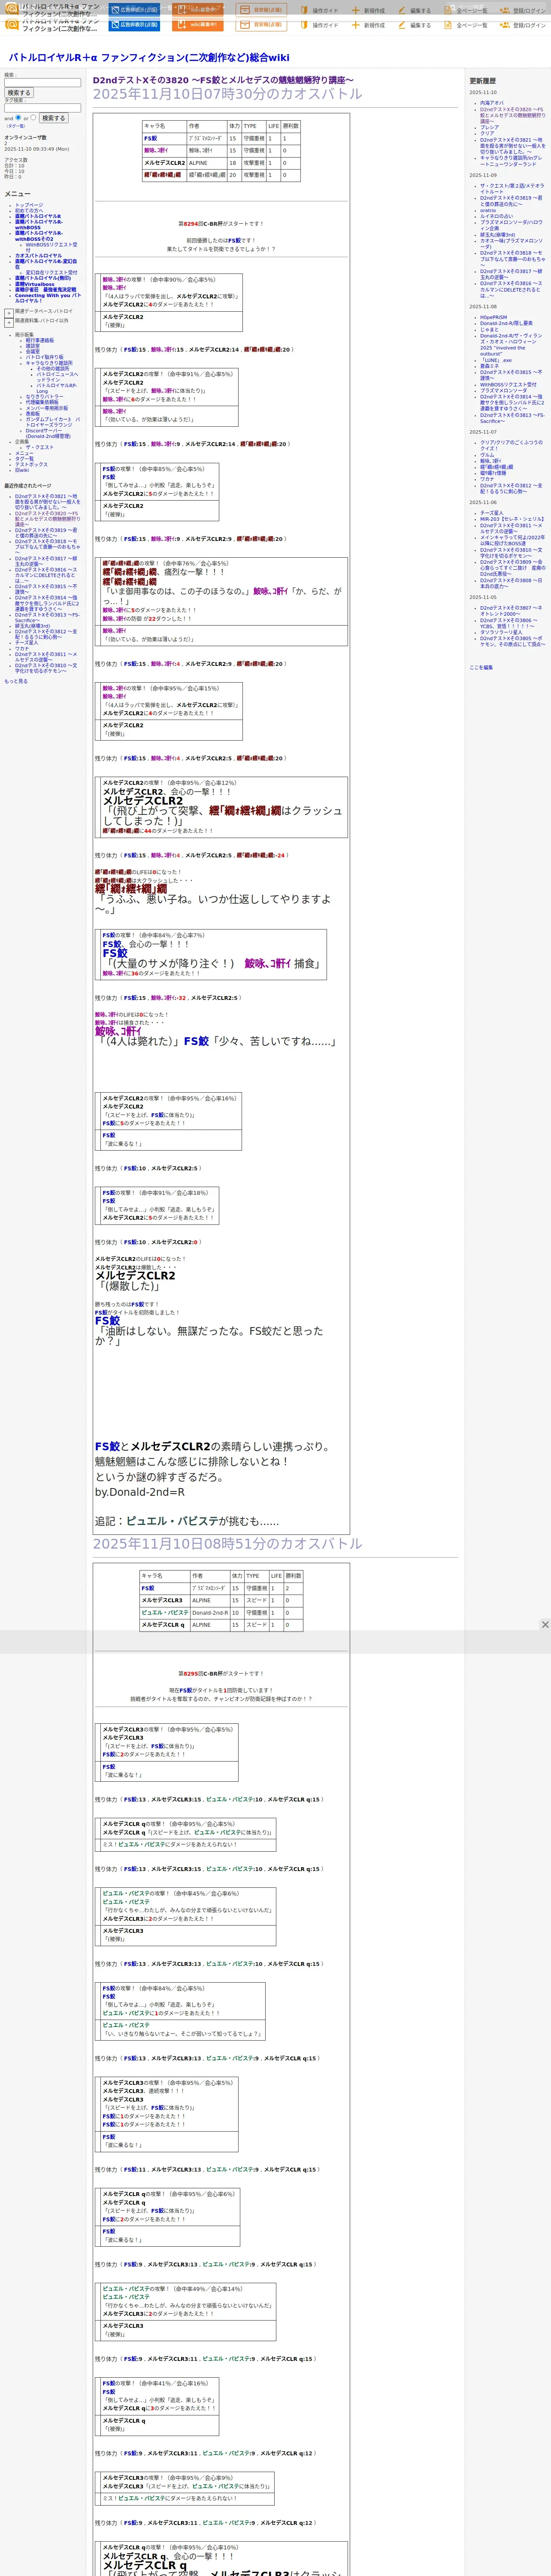
Task: Open the wiki title link in the header
Action: tap(148, 58)
